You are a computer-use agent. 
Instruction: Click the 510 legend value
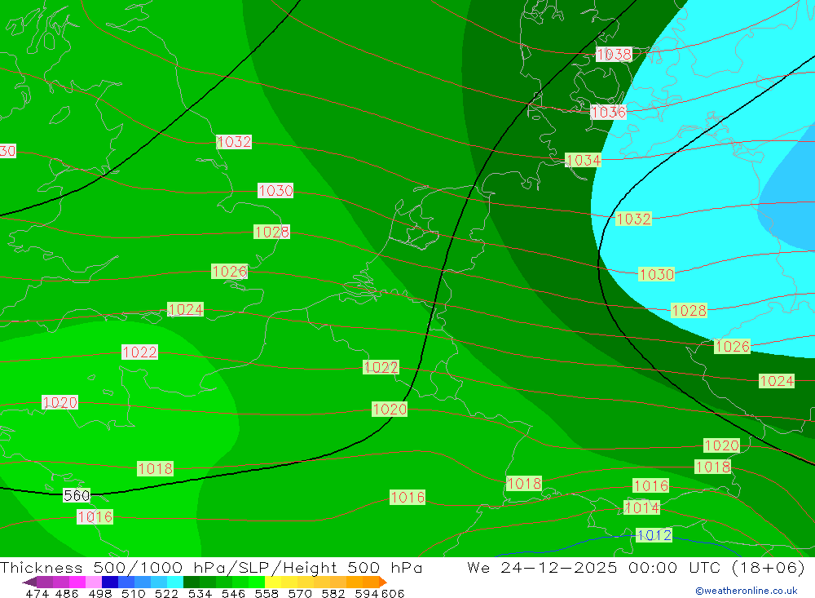click(x=133, y=594)
